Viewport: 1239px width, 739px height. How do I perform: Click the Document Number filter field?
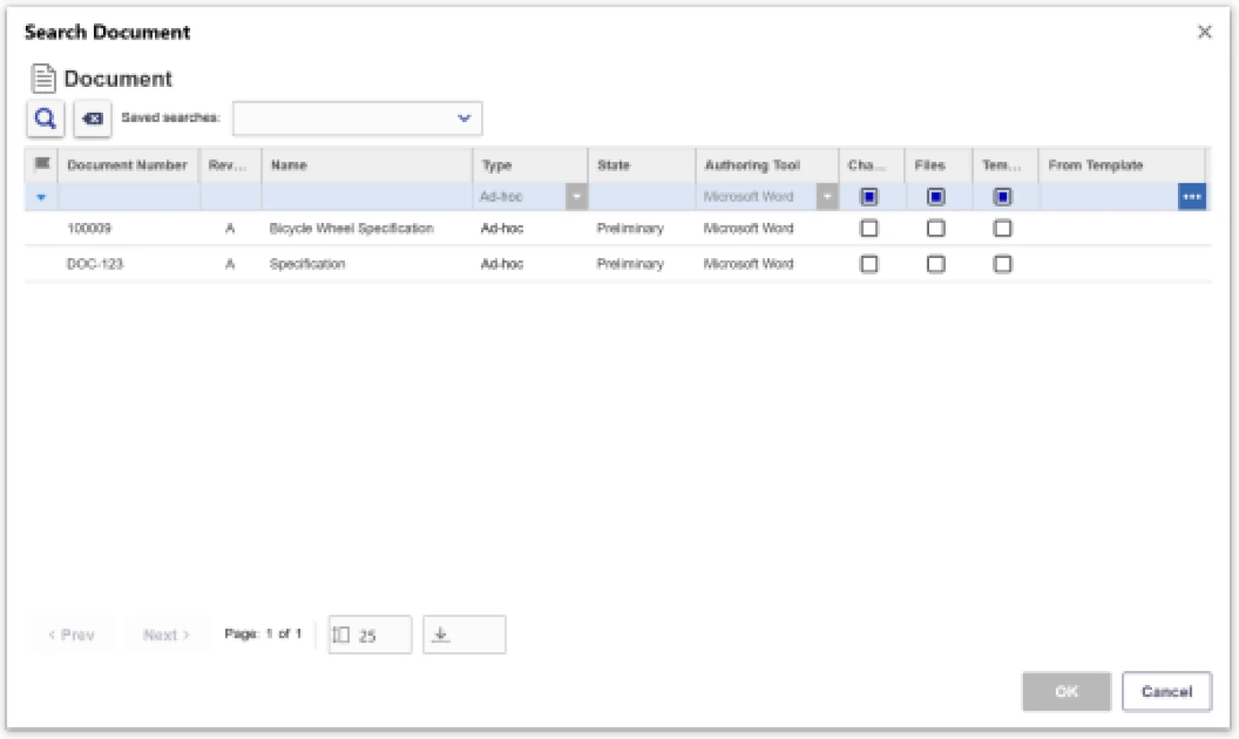tap(129, 197)
